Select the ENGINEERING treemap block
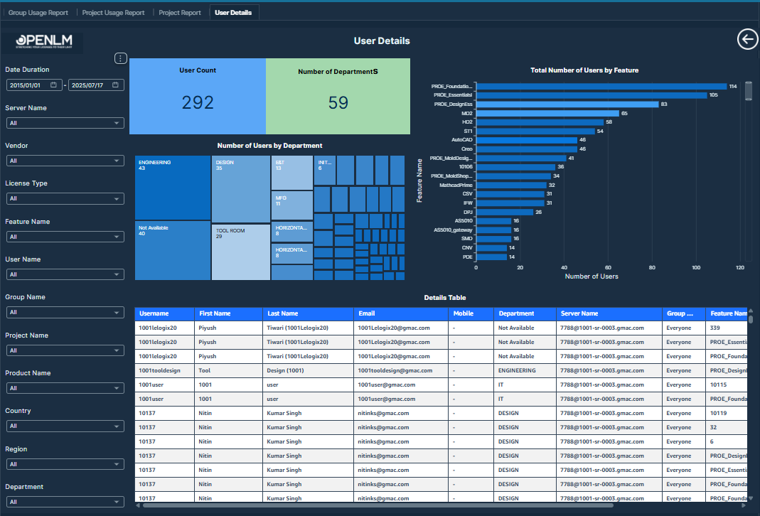760x516 pixels. 173,188
